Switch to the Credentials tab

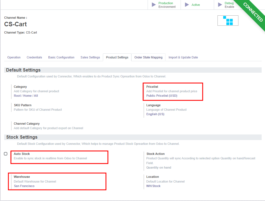[x=34, y=57]
